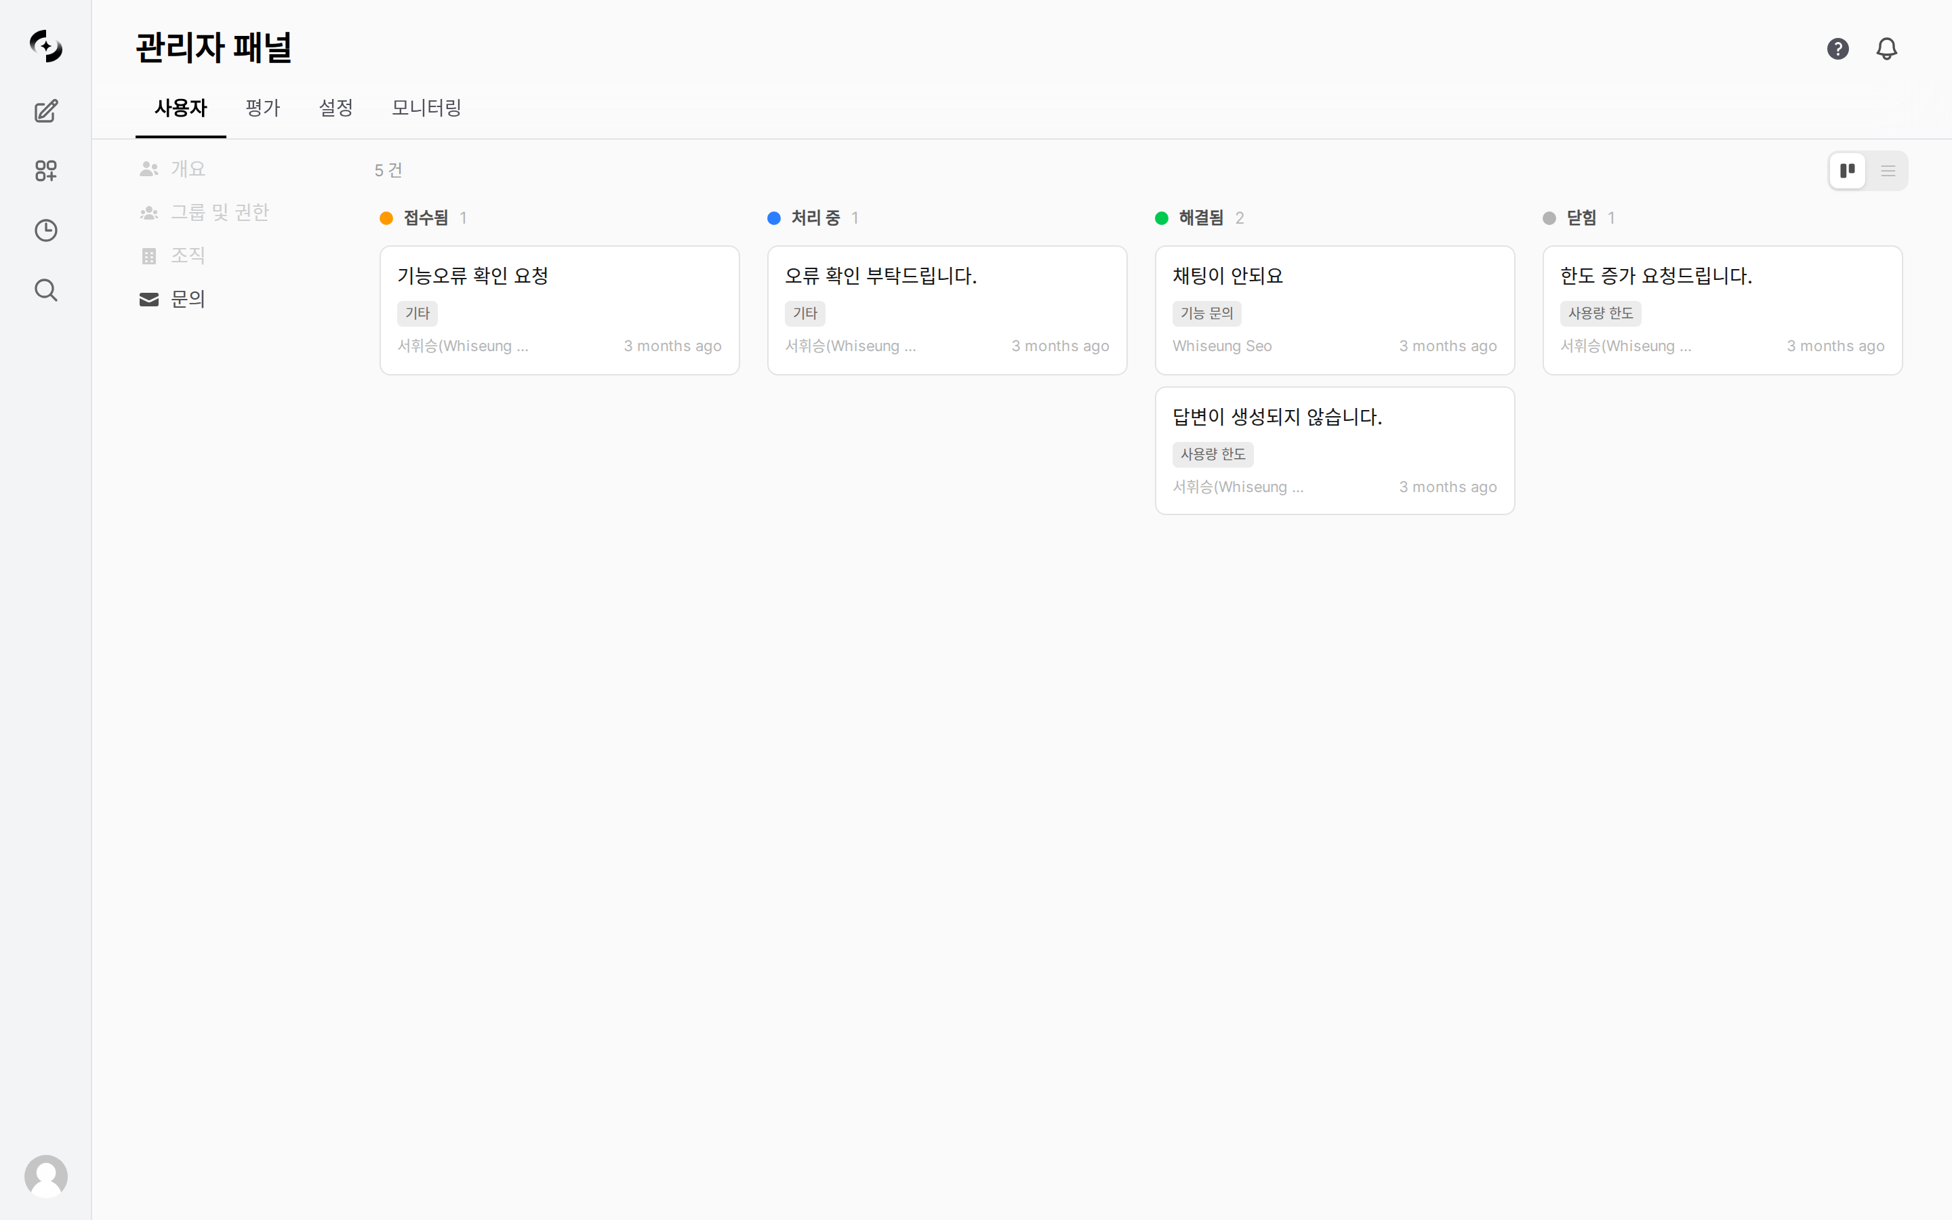Open notifications bell icon
The height and width of the screenshot is (1220, 1952).
click(x=1887, y=48)
